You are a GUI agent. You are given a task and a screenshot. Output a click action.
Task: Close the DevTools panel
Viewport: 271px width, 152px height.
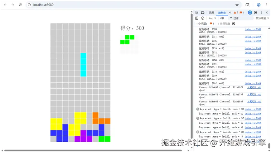pos(267,12)
